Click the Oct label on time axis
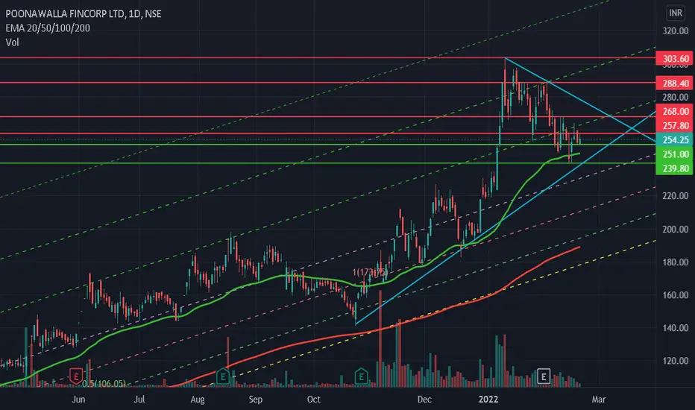Image resolution: width=695 pixels, height=410 pixels. (313, 400)
